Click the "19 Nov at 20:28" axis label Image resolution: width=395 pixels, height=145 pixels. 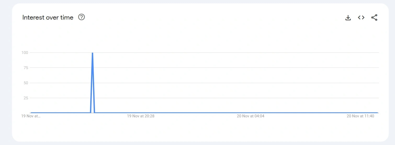(141, 116)
